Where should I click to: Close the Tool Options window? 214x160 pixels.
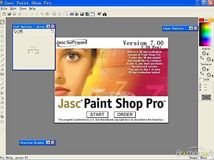[53, 27]
